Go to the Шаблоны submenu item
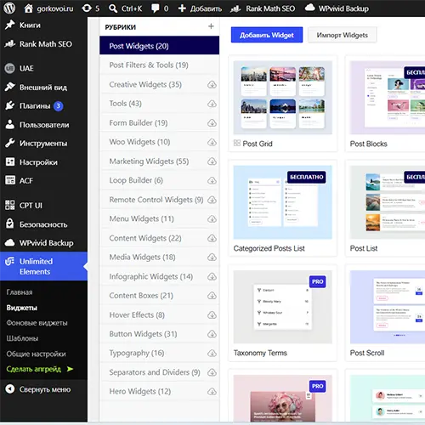Image resolution: width=425 pixels, height=425 pixels. [22, 338]
